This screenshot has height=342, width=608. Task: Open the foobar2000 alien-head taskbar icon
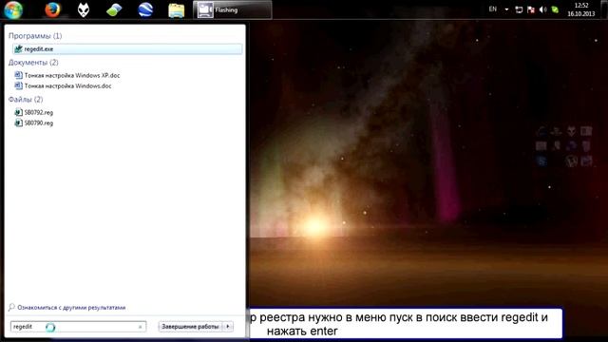[84, 10]
